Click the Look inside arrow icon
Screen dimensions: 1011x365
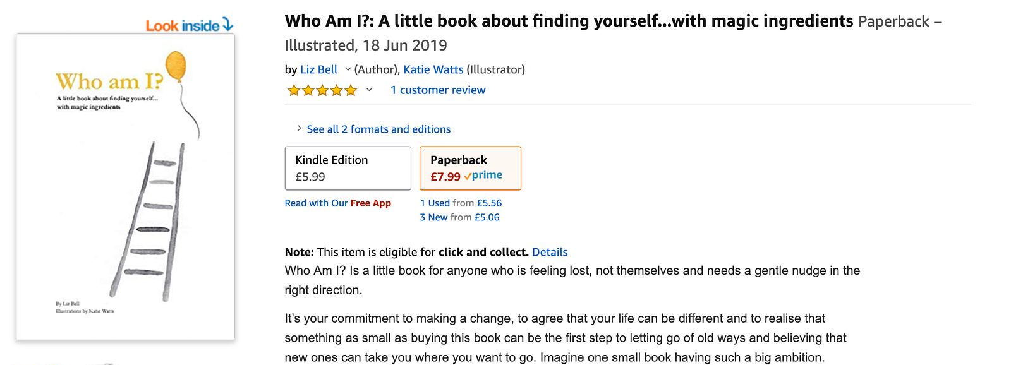click(x=227, y=25)
